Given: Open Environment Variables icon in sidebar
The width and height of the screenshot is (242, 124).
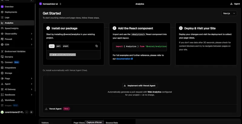Looking at the screenshot, I should tap(2, 51).
